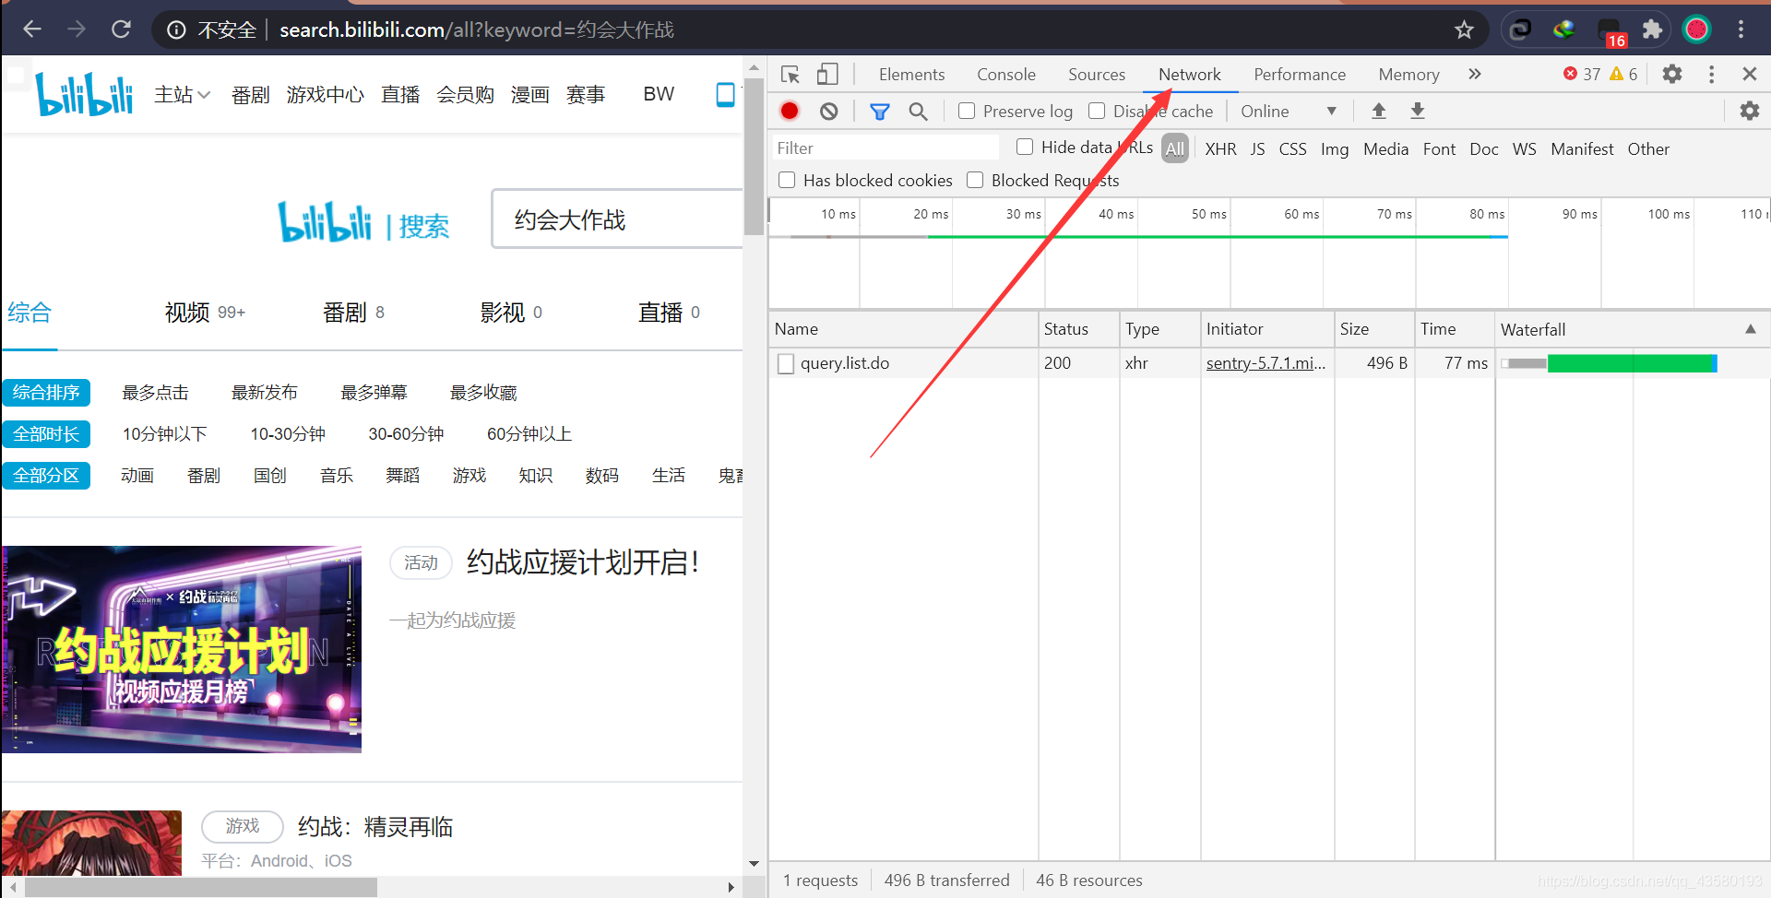Viewport: 1771px width, 898px height.
Task: Open 约战应援计划开启! activity title
Action: 583,562
